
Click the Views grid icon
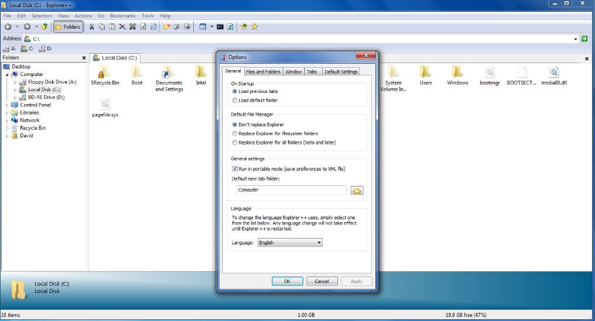point(203,26)
